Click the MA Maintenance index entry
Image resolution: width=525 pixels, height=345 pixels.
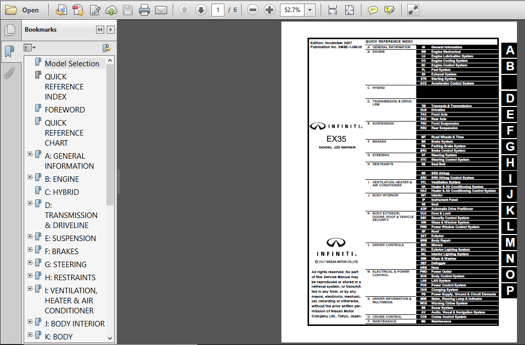[458, 321]
